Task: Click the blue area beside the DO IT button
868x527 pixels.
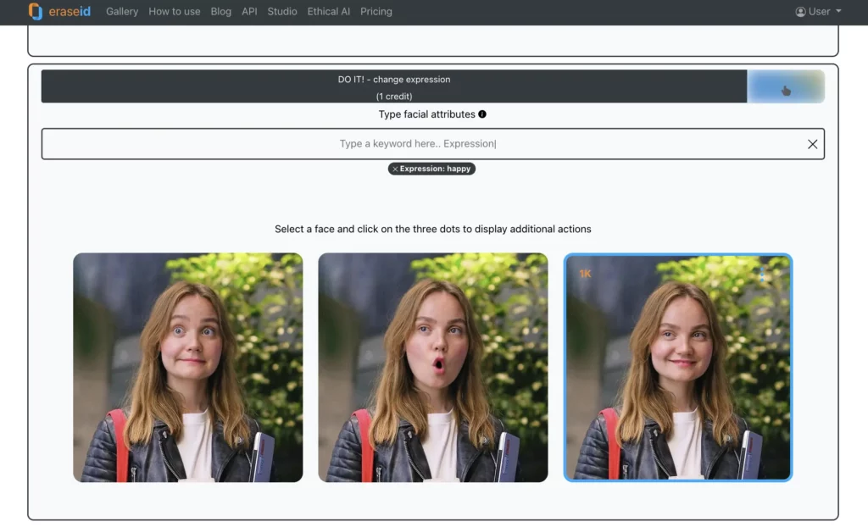Action: (x=785, y=86)
